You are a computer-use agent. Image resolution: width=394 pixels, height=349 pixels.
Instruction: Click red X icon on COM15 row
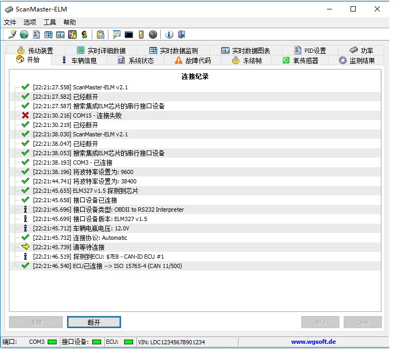[25, 115]
